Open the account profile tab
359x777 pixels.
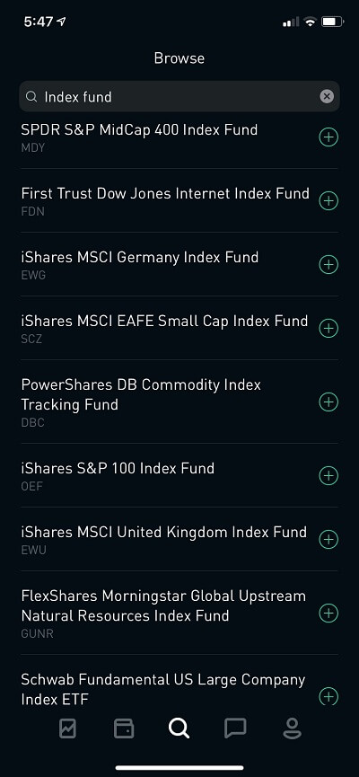click(293, 728)
